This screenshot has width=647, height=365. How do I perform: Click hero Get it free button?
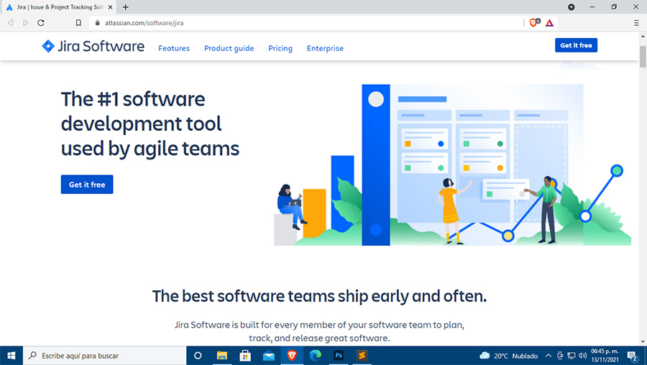(x=87, y=185)
